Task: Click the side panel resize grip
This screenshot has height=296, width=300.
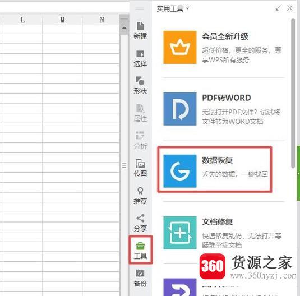Action: 124,165
